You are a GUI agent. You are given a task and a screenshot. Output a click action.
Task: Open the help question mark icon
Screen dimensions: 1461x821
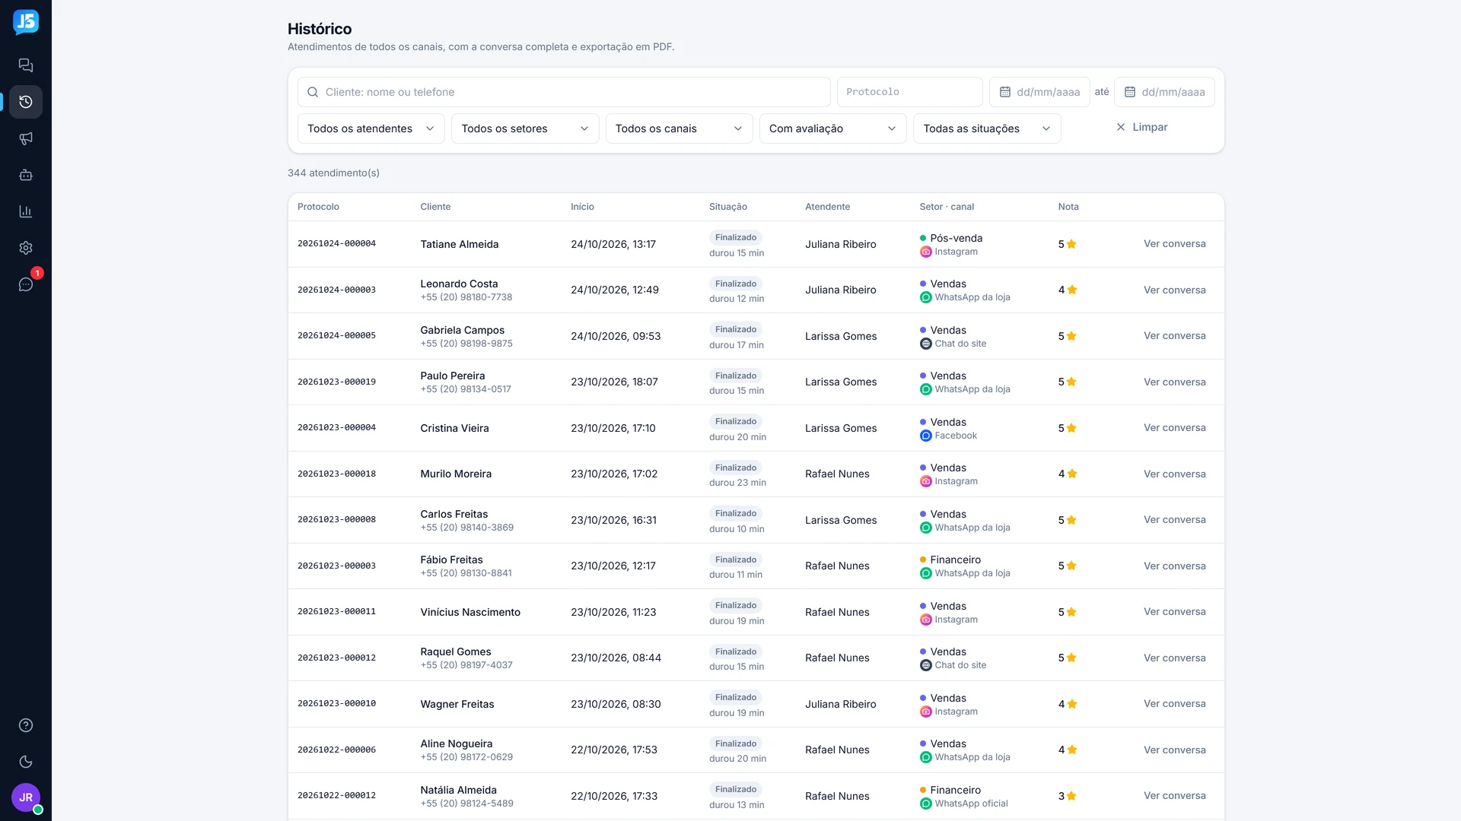coord(26,725)
